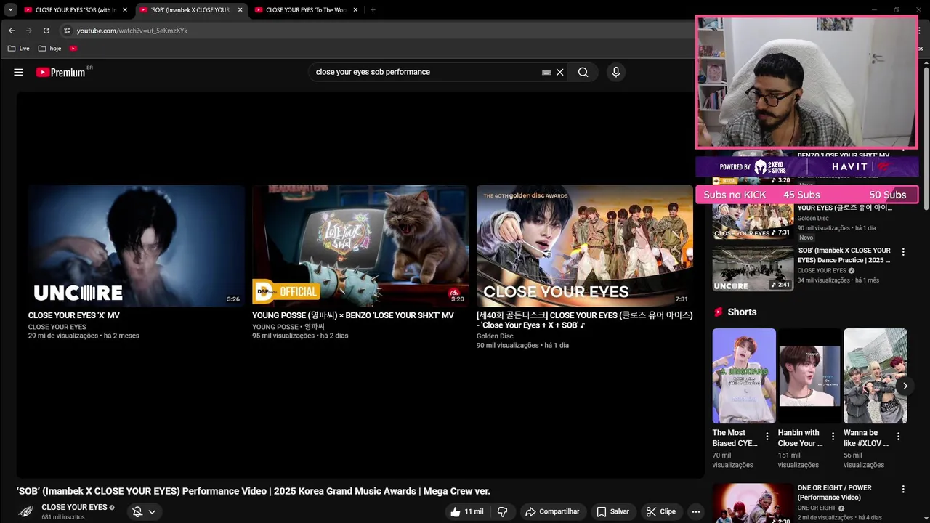Open CLOSE YOUR EYES channel name below video
930x523 pixels.
point(74,507)
